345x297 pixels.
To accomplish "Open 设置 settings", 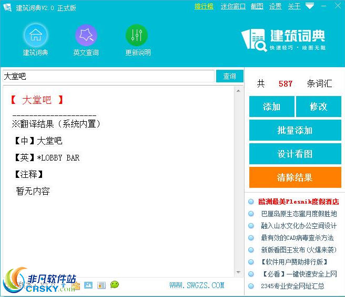I will (x=275, y=6).
